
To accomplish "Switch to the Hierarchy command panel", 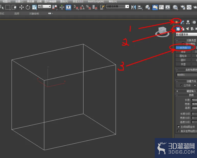I will tap(188, 22).
